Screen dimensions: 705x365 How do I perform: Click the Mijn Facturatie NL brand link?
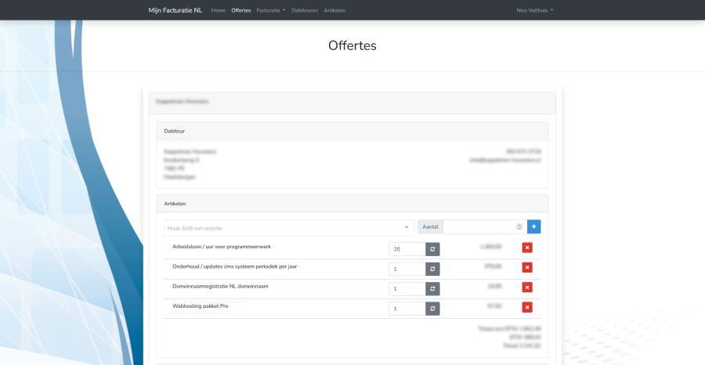[x=175, y=10]
